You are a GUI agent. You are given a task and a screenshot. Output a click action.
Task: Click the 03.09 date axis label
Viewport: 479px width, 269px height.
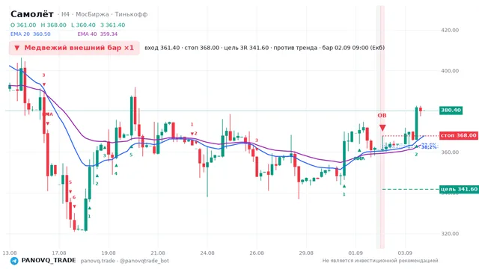click(406, 253)
